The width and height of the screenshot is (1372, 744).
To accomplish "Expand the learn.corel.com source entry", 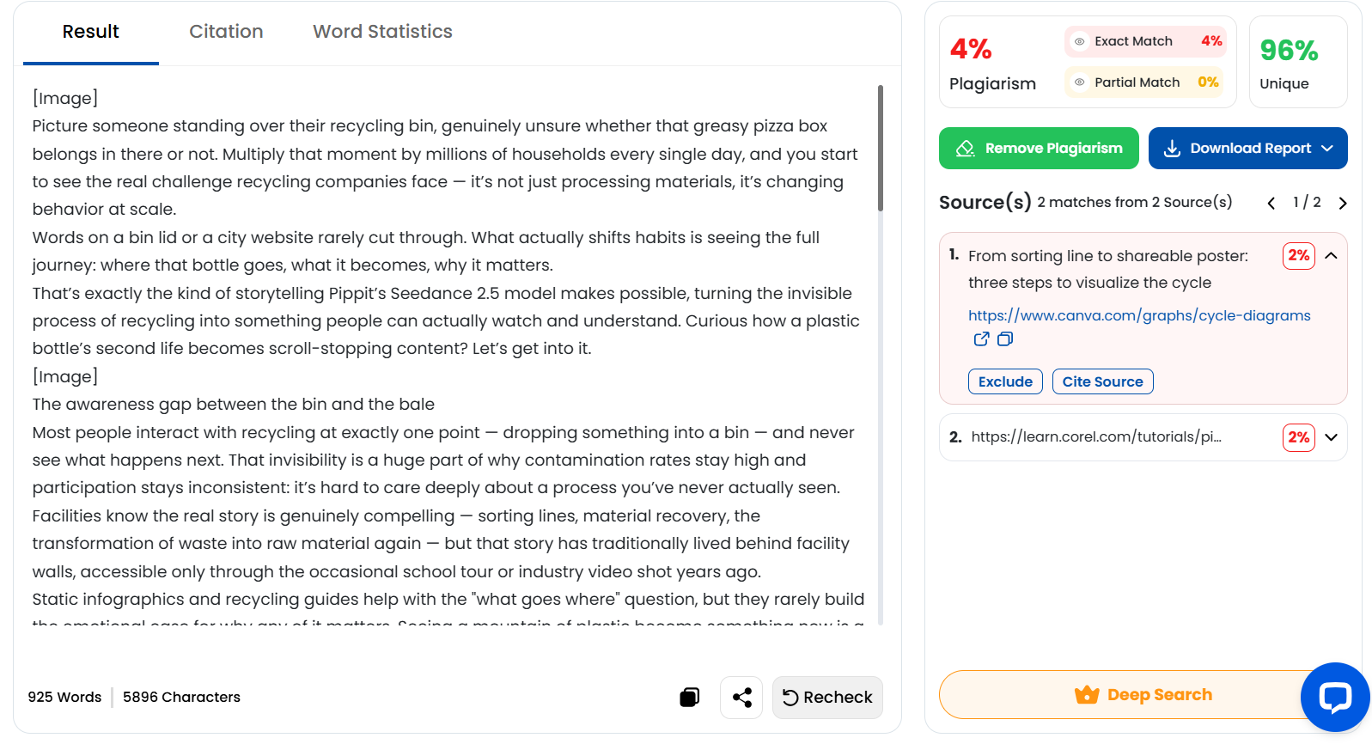I will (1331, 437).
